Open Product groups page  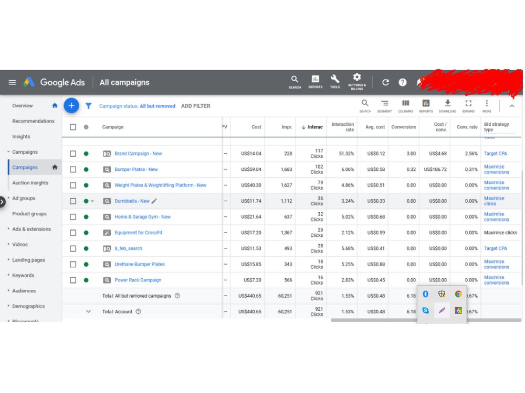coord(29,214)
